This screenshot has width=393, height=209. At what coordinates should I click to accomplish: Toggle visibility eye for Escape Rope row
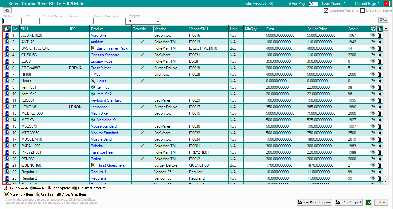(x=373, y=61)
